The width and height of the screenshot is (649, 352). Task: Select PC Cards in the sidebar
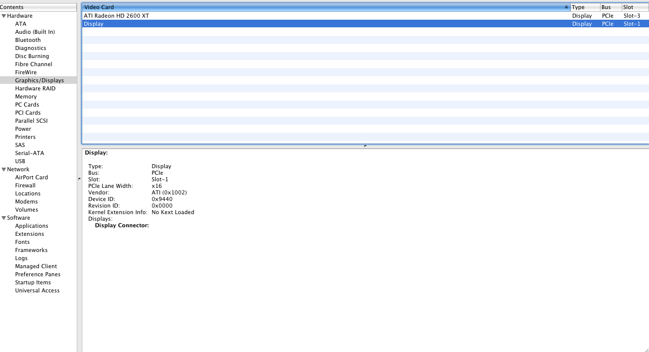[27, 105]
